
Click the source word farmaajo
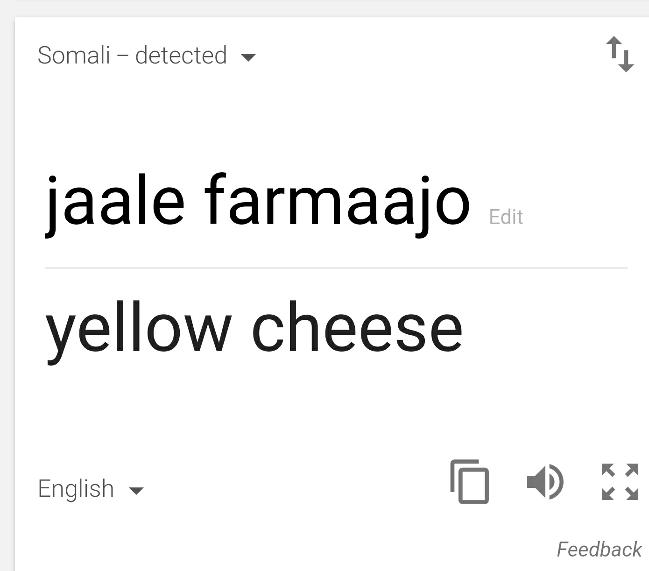pos(337,204)
